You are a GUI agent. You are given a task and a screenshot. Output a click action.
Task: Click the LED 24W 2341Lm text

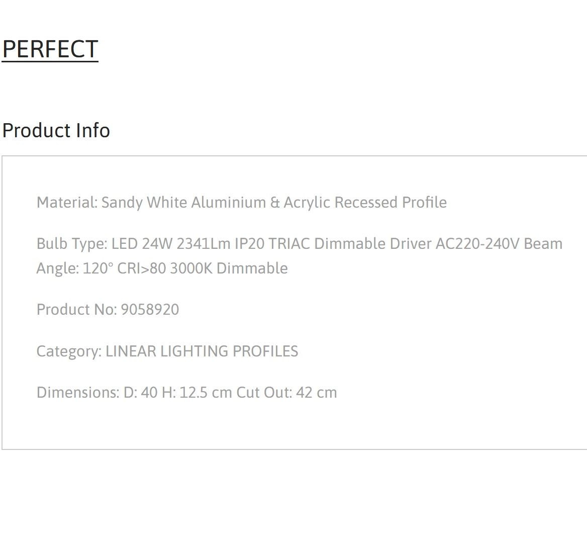coord(171,243)
